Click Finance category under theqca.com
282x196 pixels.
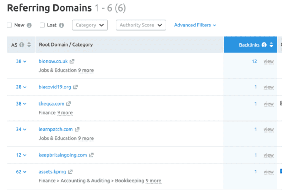click(47, 113)
